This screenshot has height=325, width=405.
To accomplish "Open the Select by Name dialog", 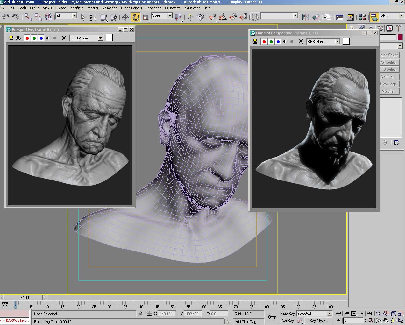I will coord(93,17).
